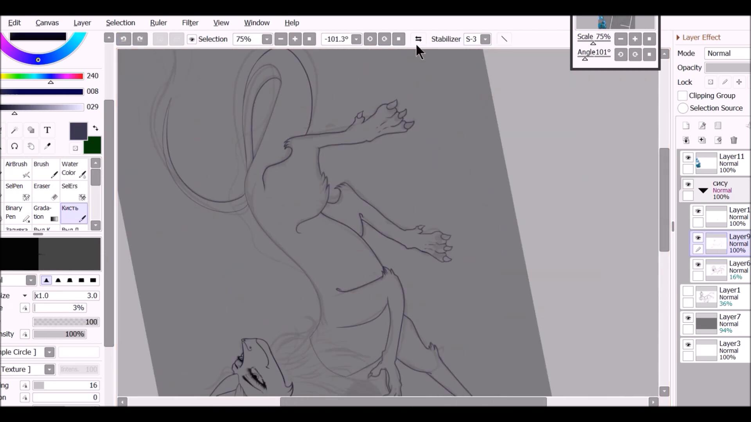Flip canvas horizontally with the arrows icon

418,39
